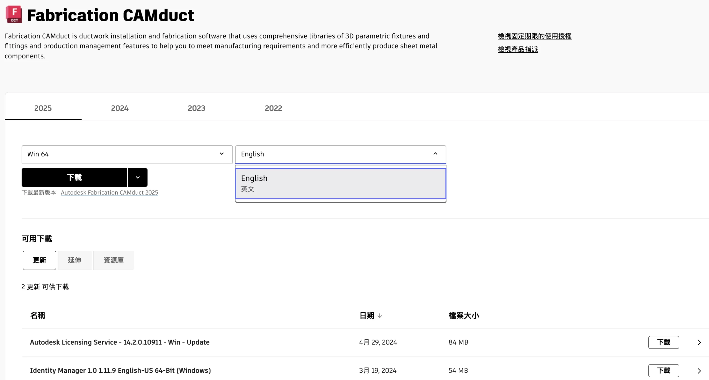Click the date column sort arrow icon
This screenshot has height=380, width=709.
click(380, 316)
